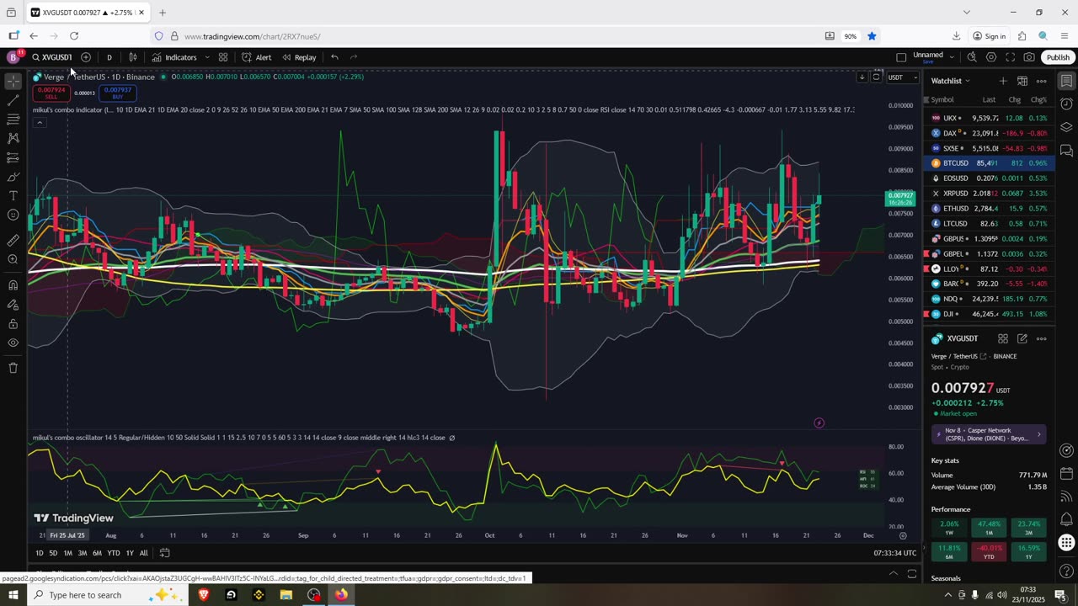Select XRPUSD row in watchlist
Viewport: 1078px width, 606px height.
[989, 194]
